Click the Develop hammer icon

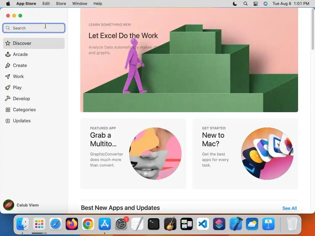8,99
